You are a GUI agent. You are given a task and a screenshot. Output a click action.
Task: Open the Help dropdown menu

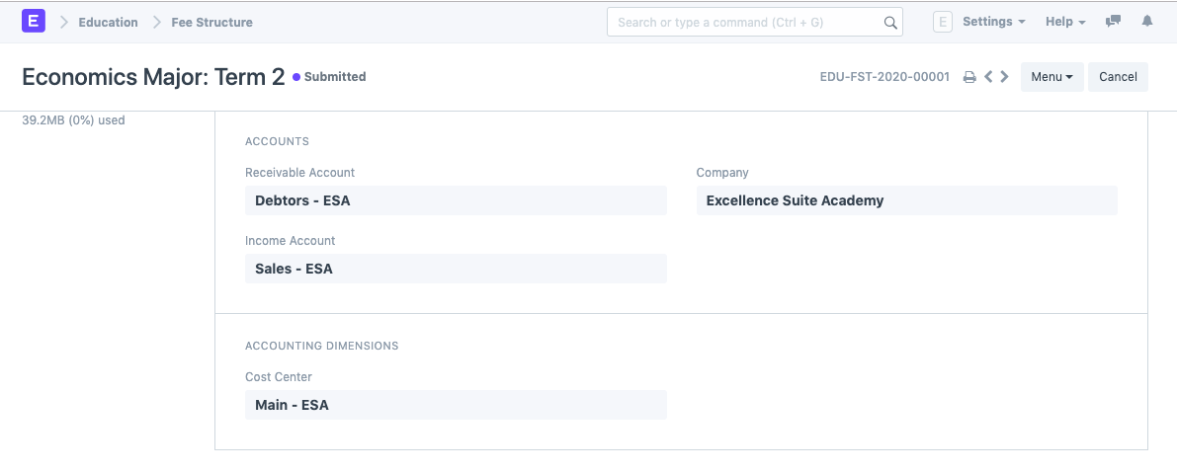pyautogui.click(x=1065, y=22)
